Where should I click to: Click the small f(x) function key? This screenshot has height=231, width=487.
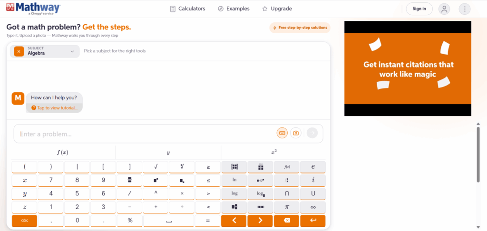point(287,167)
